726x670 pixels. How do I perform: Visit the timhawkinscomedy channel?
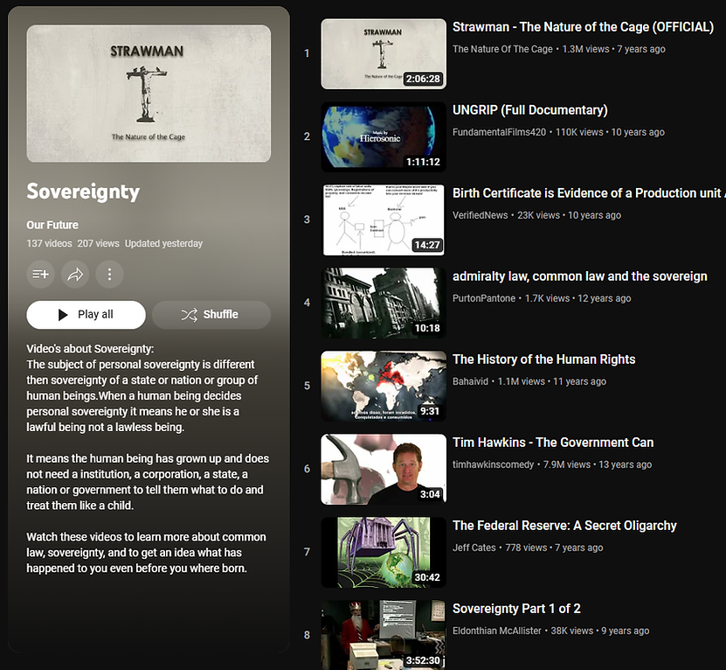(493, 464)
